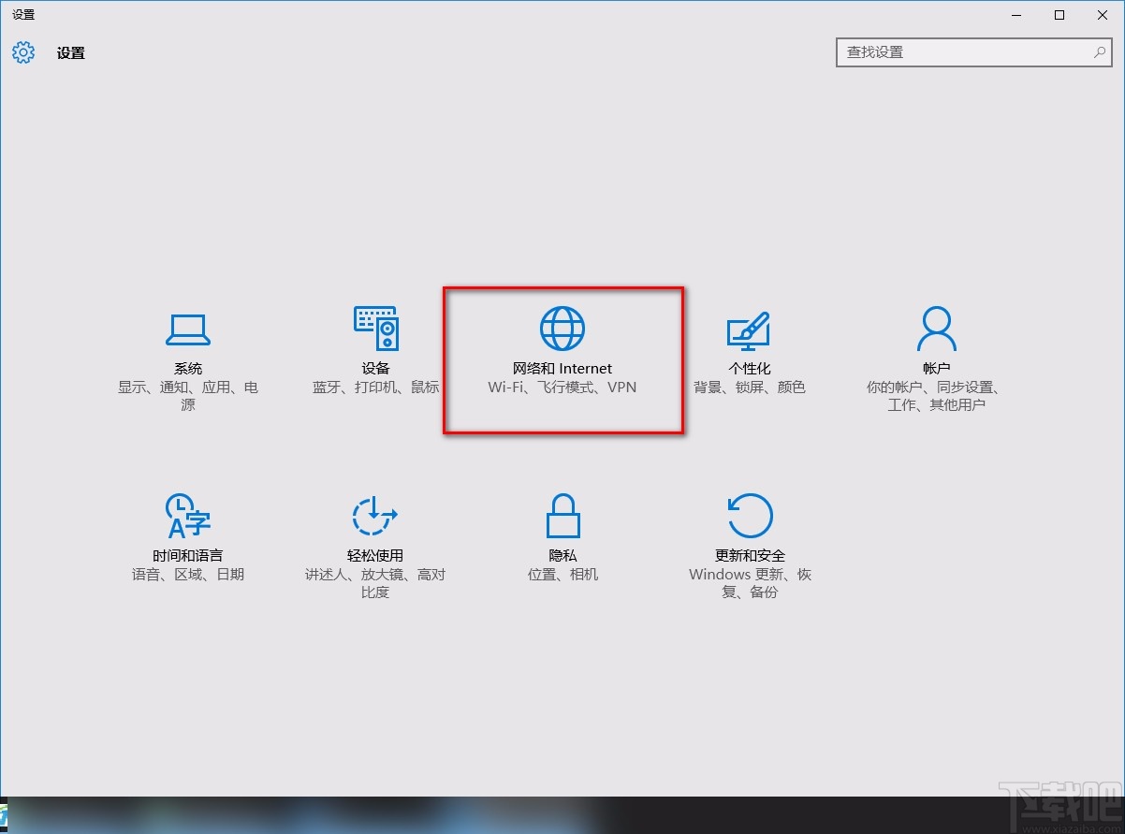The height and width of the screenshot is (834, 1125).
Task: Click the 设置 title bar label
Action: 23,14
